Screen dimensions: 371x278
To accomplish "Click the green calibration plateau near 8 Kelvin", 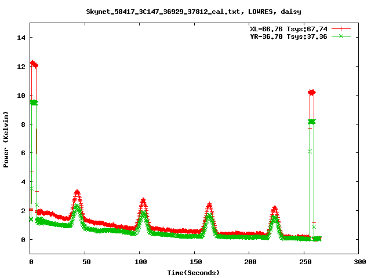I will click(312, 122).
